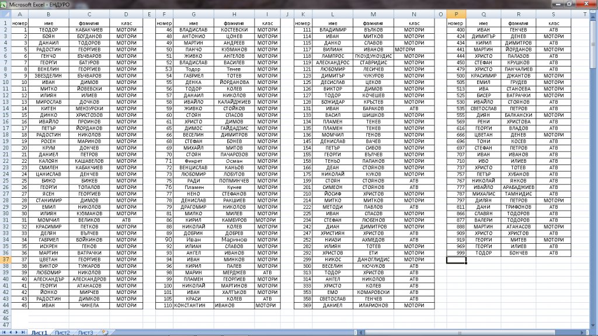Click the номер header cell in column P
The image size is (598, 336).
click(x=456, y=23)
